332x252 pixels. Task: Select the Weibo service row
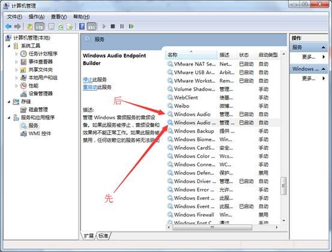click(x=223, y=106)
